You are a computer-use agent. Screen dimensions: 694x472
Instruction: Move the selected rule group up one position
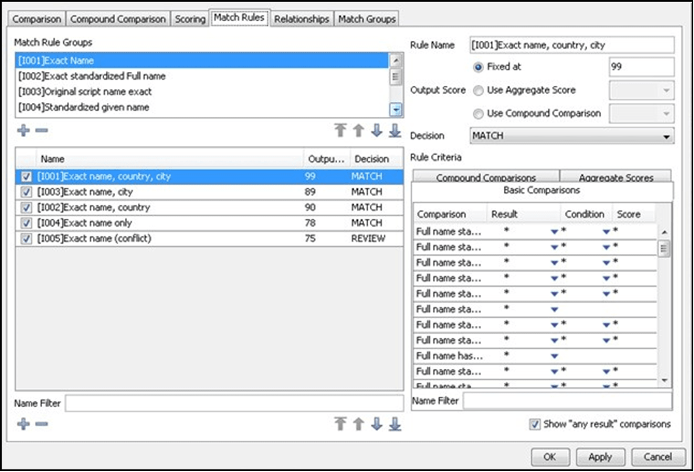pyautogui.click(x=358, y=131)
